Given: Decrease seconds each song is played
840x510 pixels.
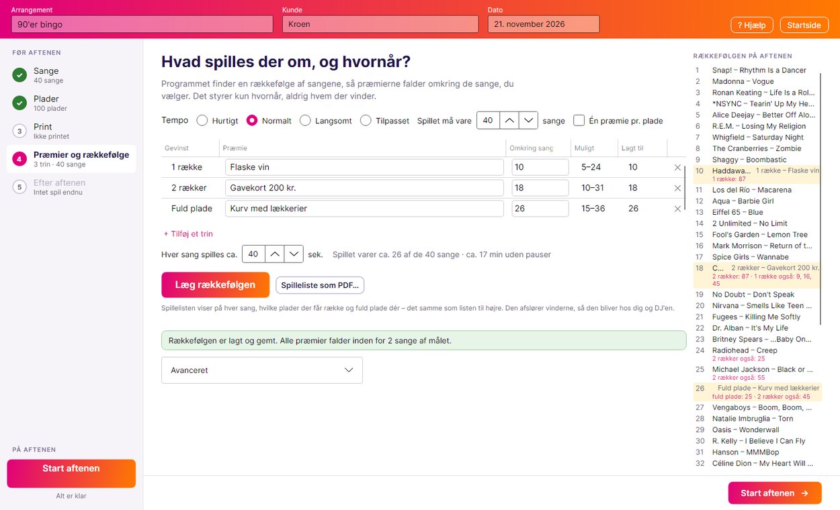Looking at the screenshot, I should (294, 254).
